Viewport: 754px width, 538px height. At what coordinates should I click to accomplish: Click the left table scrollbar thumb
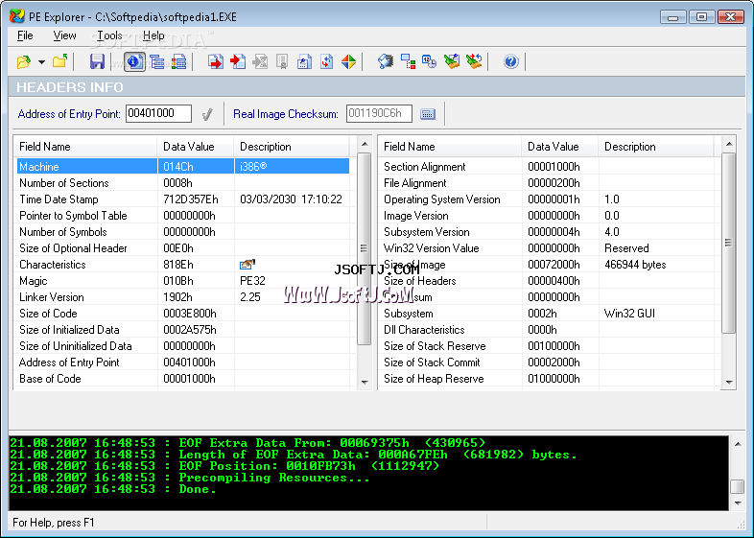[x=365, y=248]
